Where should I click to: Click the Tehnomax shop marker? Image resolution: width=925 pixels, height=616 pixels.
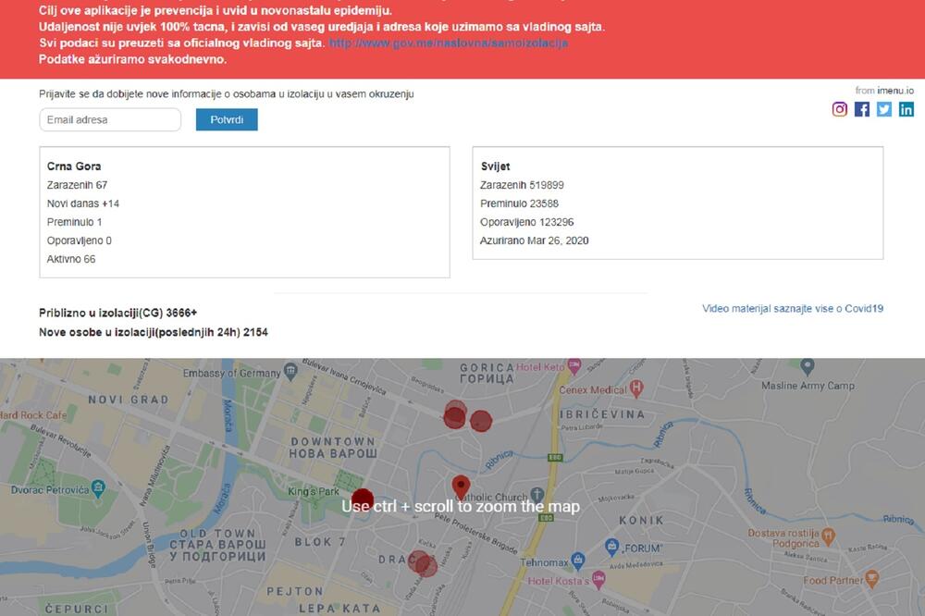click(578, 561)
